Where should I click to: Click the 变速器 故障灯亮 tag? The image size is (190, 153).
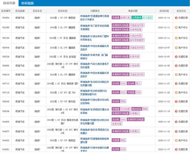pos(121,17)
